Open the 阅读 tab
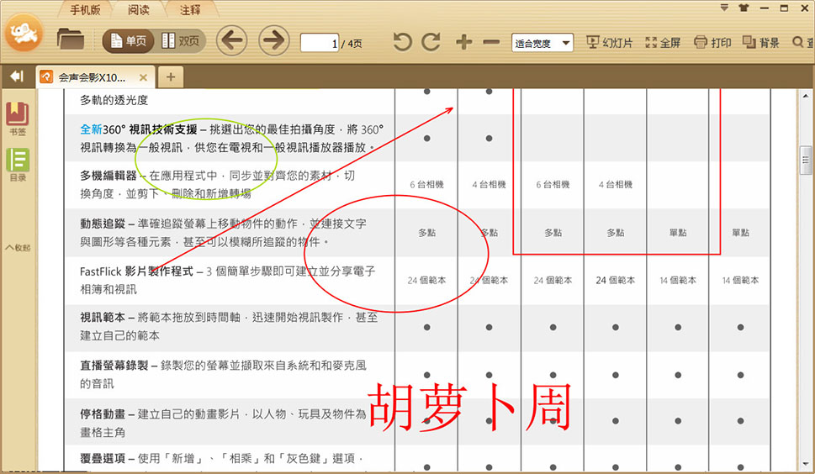This screenshot has height=474, width=815. pyautogui.click(x=138, y=10)
